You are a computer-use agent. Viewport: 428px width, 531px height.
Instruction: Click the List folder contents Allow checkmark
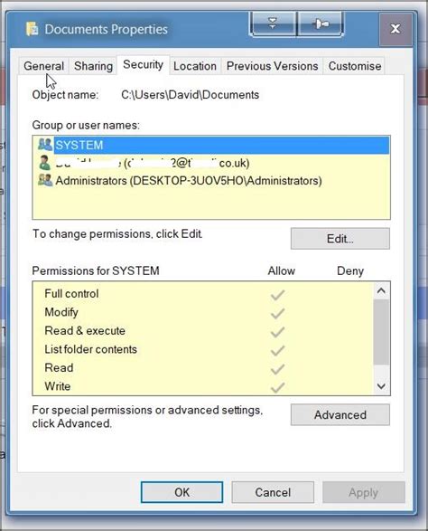coord(277,350)
